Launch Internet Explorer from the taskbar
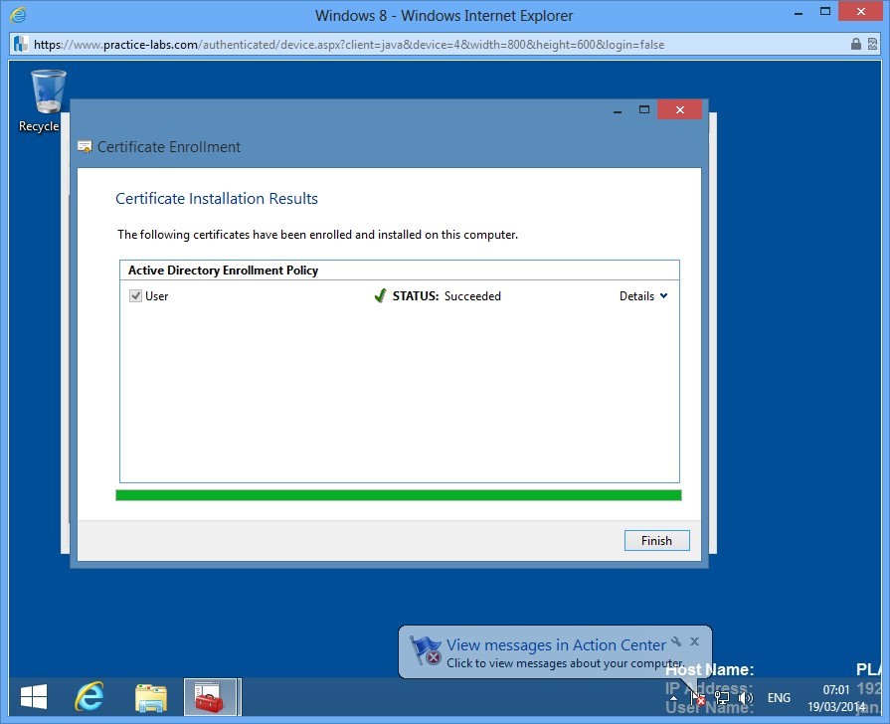The image size is (890, 724). click(89, 697)
